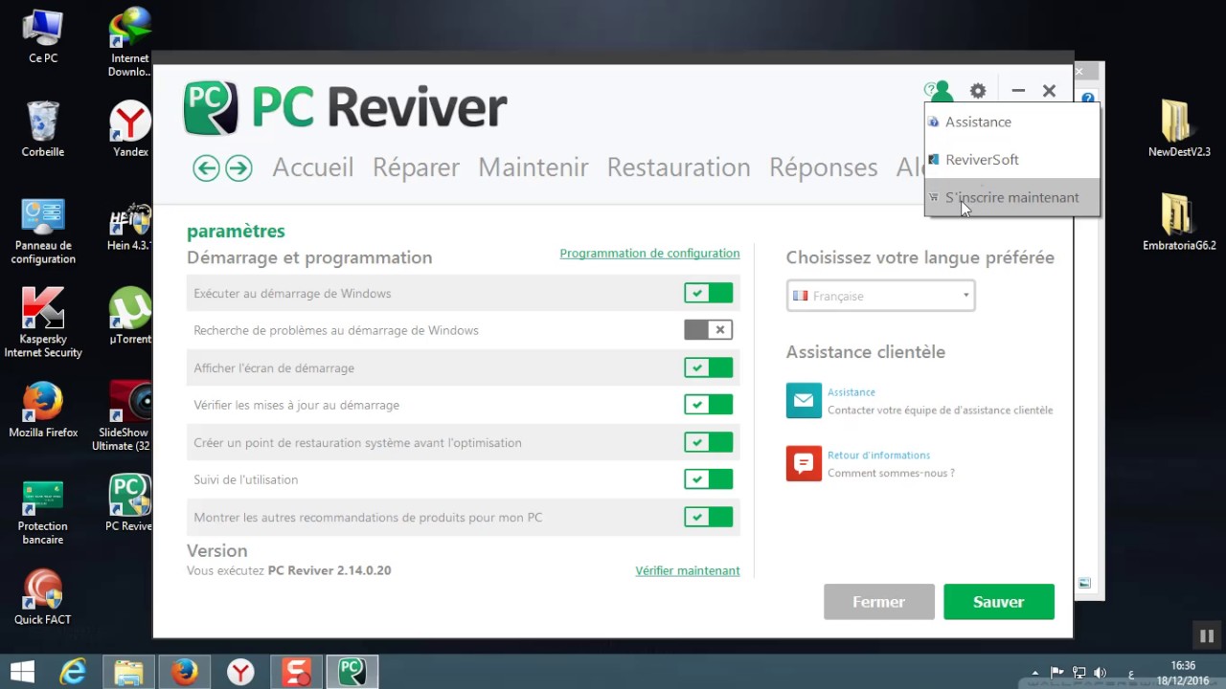Open the EmbratoriaG6.2 folder
Screen dimensions: 1226x689
click(x=1179, y=222)
